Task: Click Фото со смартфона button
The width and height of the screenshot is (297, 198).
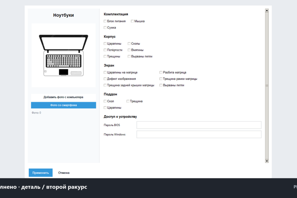Action: pos(63,105)
